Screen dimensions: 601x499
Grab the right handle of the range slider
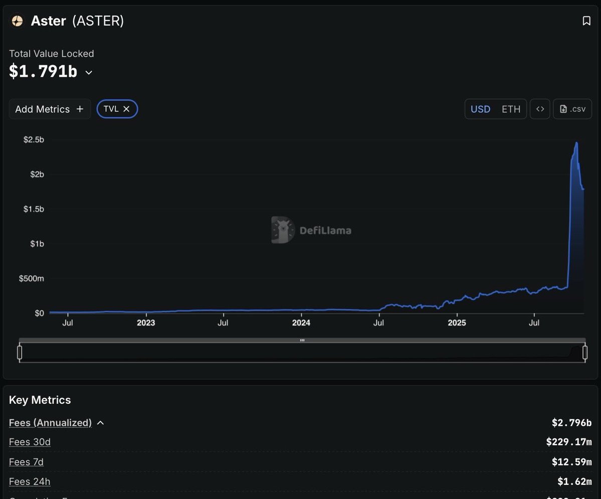(x=585, y=352)
